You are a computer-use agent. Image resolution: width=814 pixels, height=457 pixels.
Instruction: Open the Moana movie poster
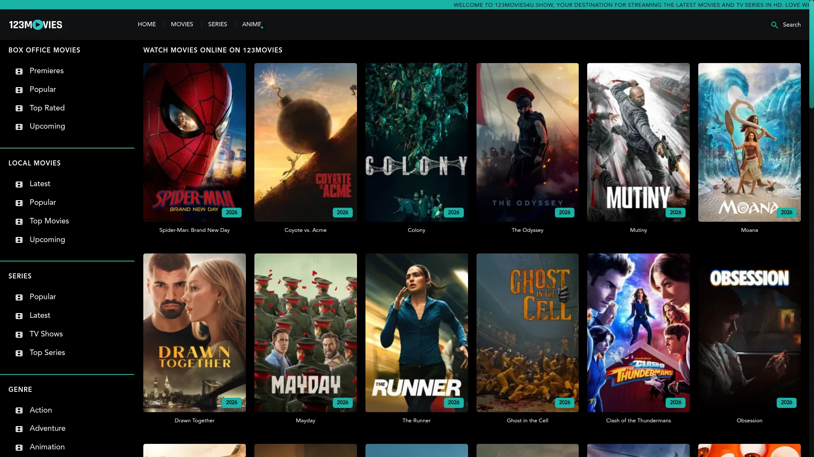point(749,142)
